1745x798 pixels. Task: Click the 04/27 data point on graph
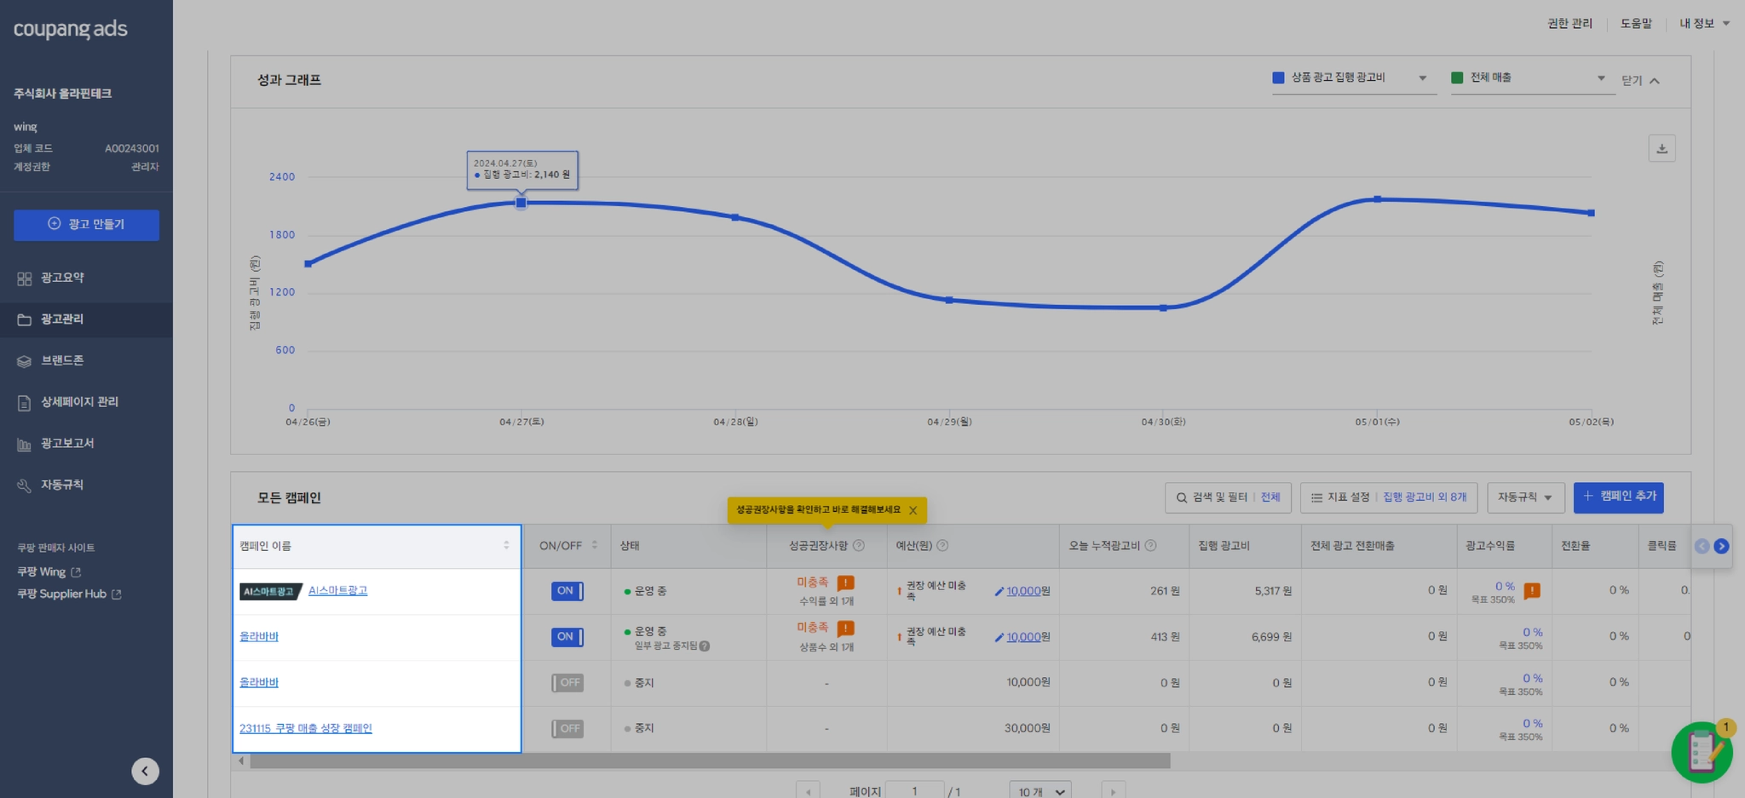tap(521, 203)
